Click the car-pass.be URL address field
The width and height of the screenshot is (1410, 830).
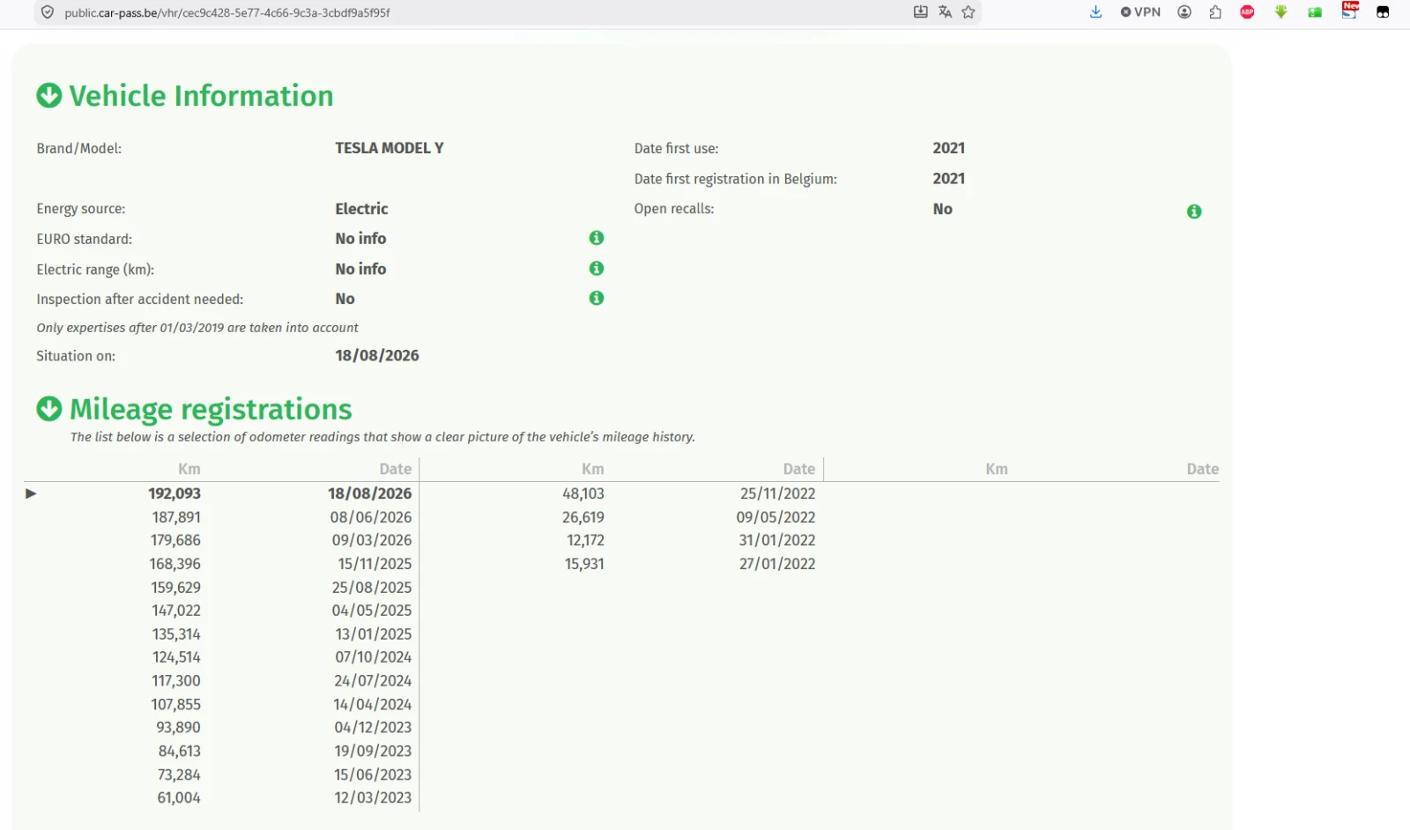click(485, 12)
